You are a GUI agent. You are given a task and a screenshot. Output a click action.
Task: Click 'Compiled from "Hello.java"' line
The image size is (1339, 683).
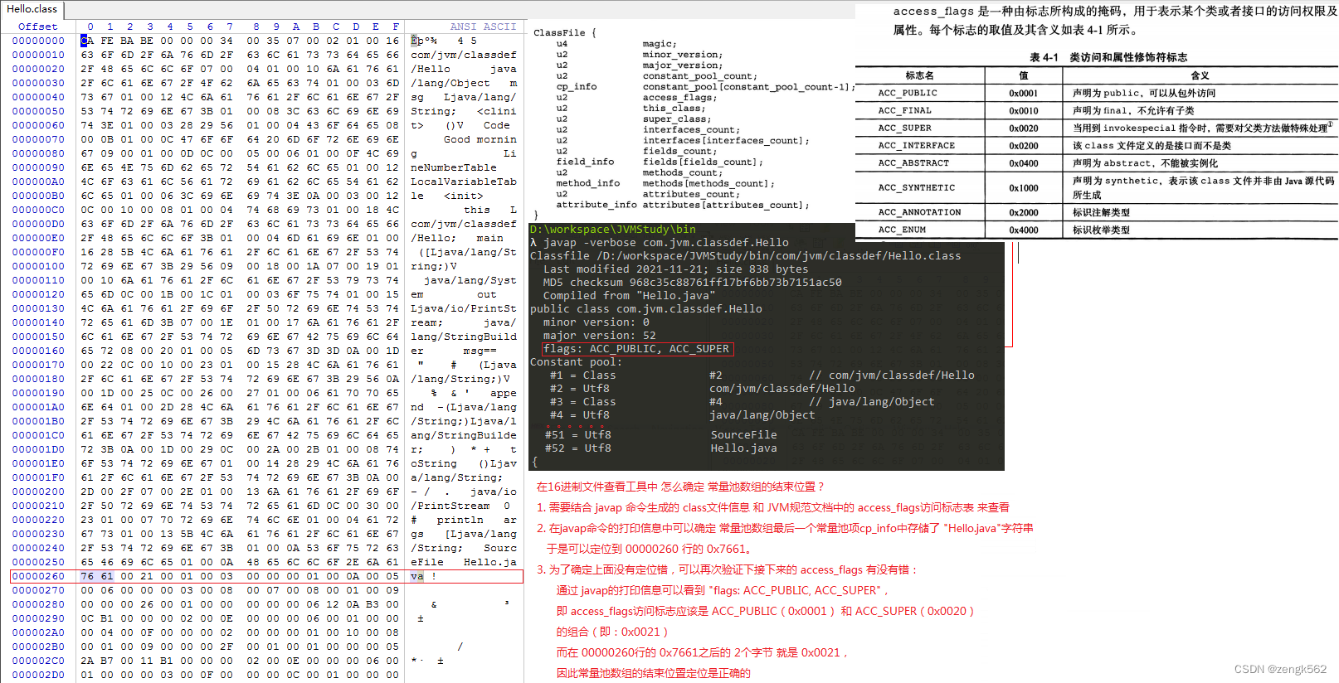tap(630, 296)
